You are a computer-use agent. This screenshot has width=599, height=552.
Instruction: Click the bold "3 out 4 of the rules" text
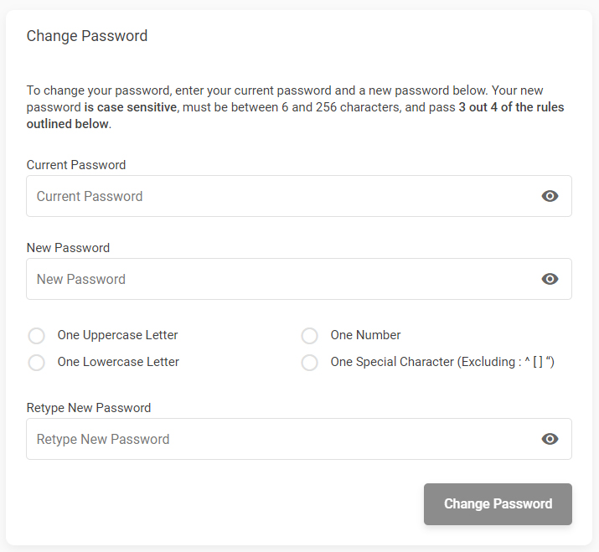click(x=511, y=107)
